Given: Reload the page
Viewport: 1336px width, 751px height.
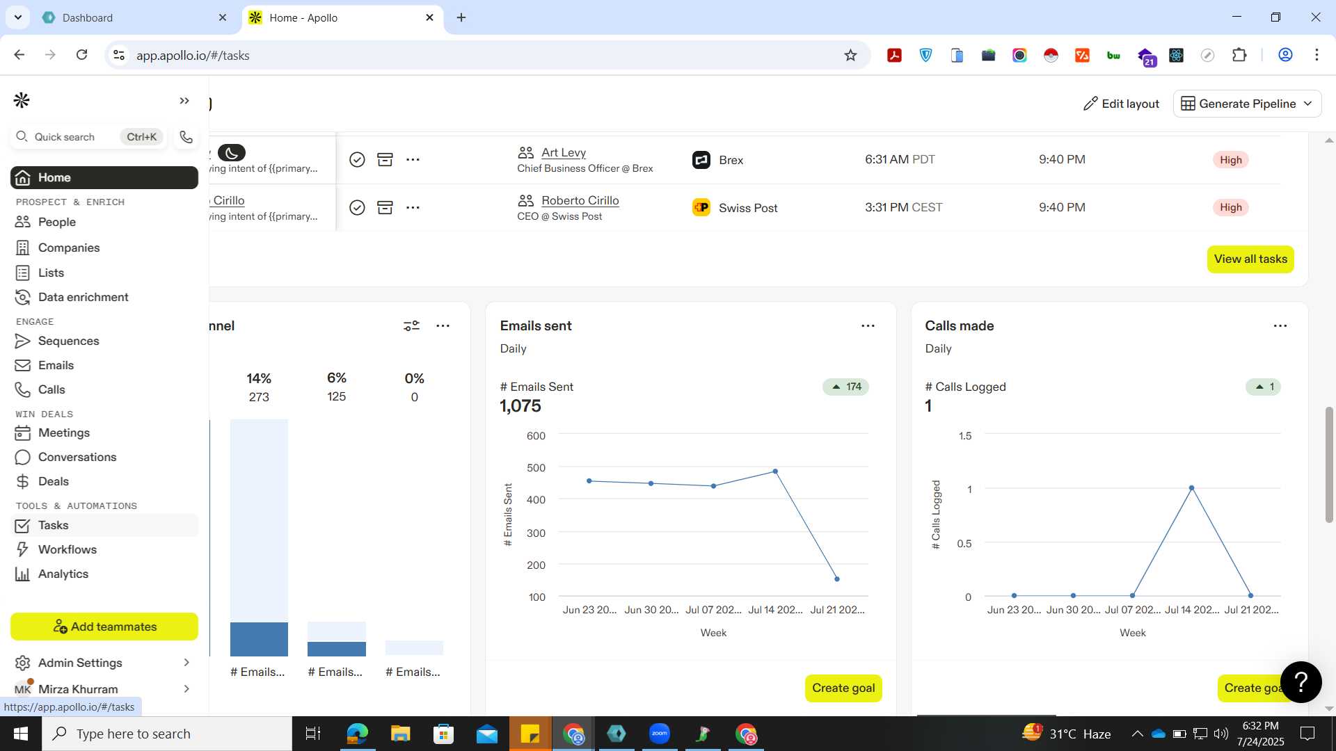Looking at the screenshot, I should pos(81,55).
